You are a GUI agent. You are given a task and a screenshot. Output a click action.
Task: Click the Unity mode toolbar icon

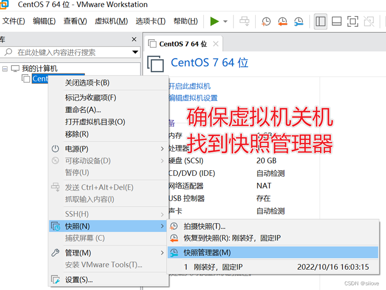[x=369, y=21]
